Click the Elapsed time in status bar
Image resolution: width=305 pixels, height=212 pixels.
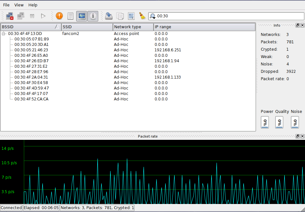pyautogui.click(x=41, y=208)
